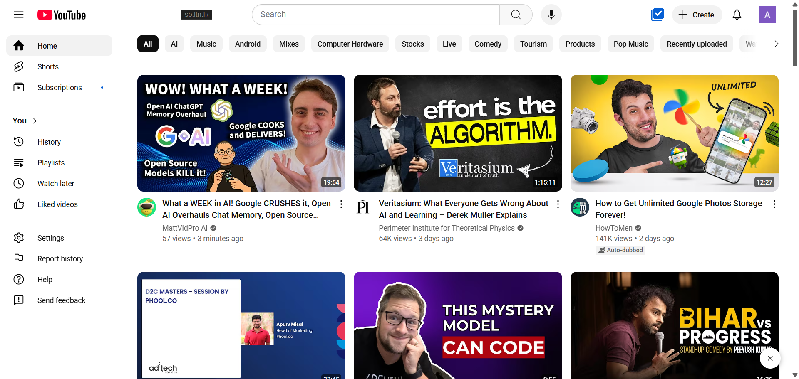The height and width of the screenshot is (379, 799).
Task: Open the UNLIMITED Google Photos thumbnail
Action: 675,133
